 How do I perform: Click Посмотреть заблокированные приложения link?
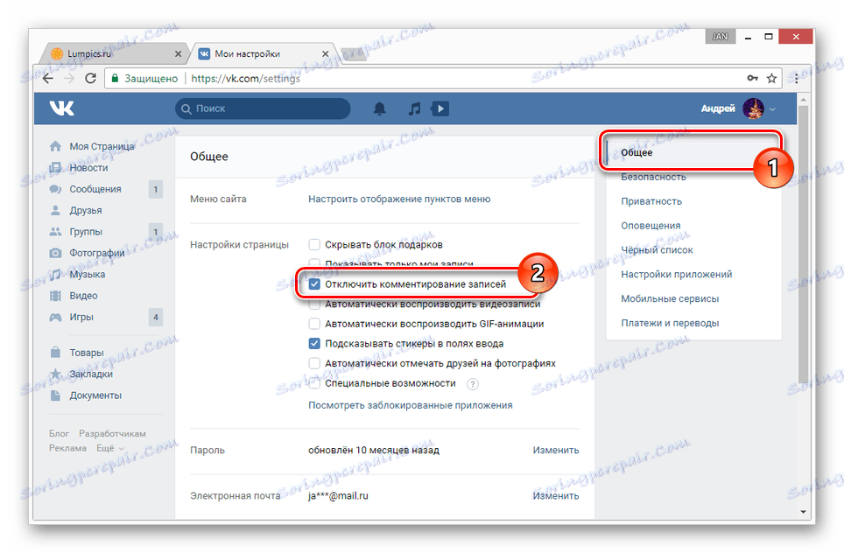tap(410, 405)
